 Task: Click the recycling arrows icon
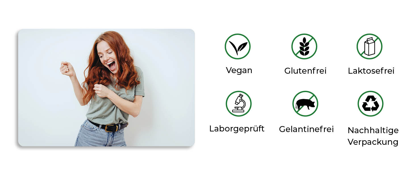pyautogui.click(x=371, y=103)
